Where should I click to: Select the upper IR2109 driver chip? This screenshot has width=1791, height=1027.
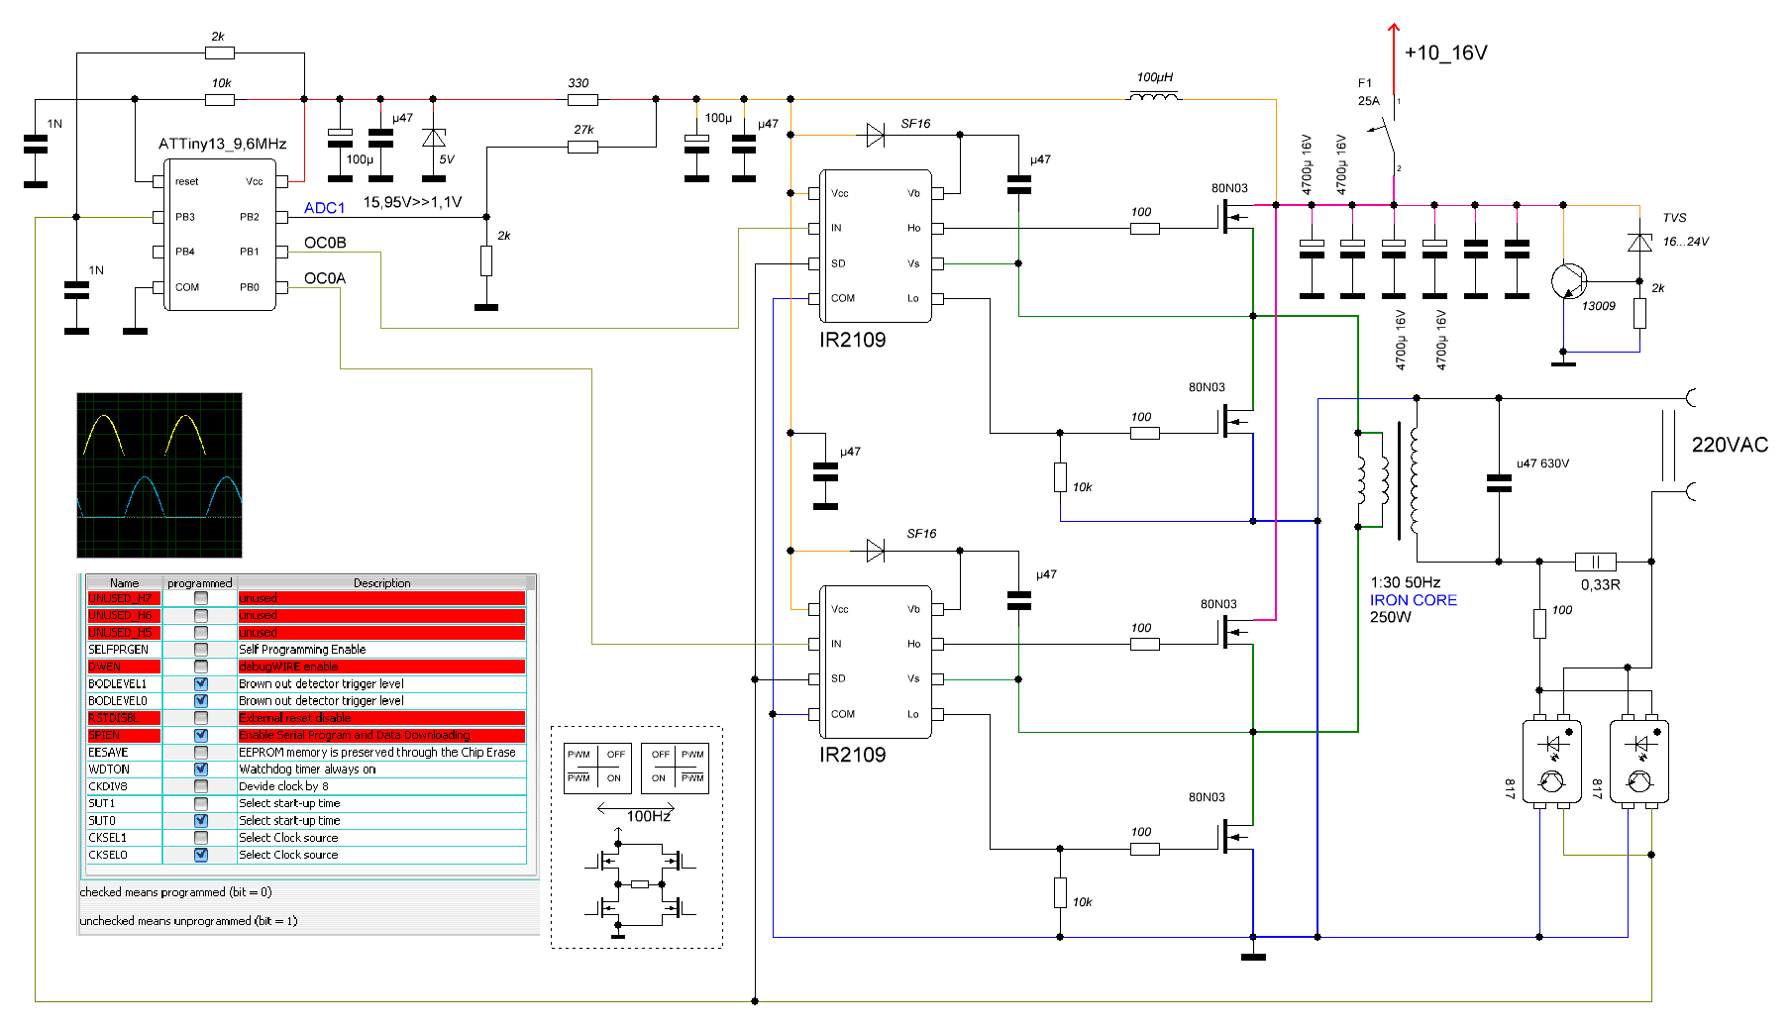point(876,246)
